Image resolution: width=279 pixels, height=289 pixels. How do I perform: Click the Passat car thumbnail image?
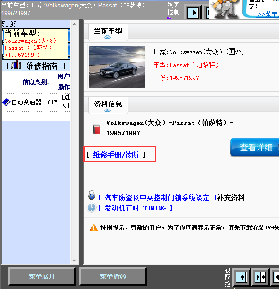coord(117,67)
